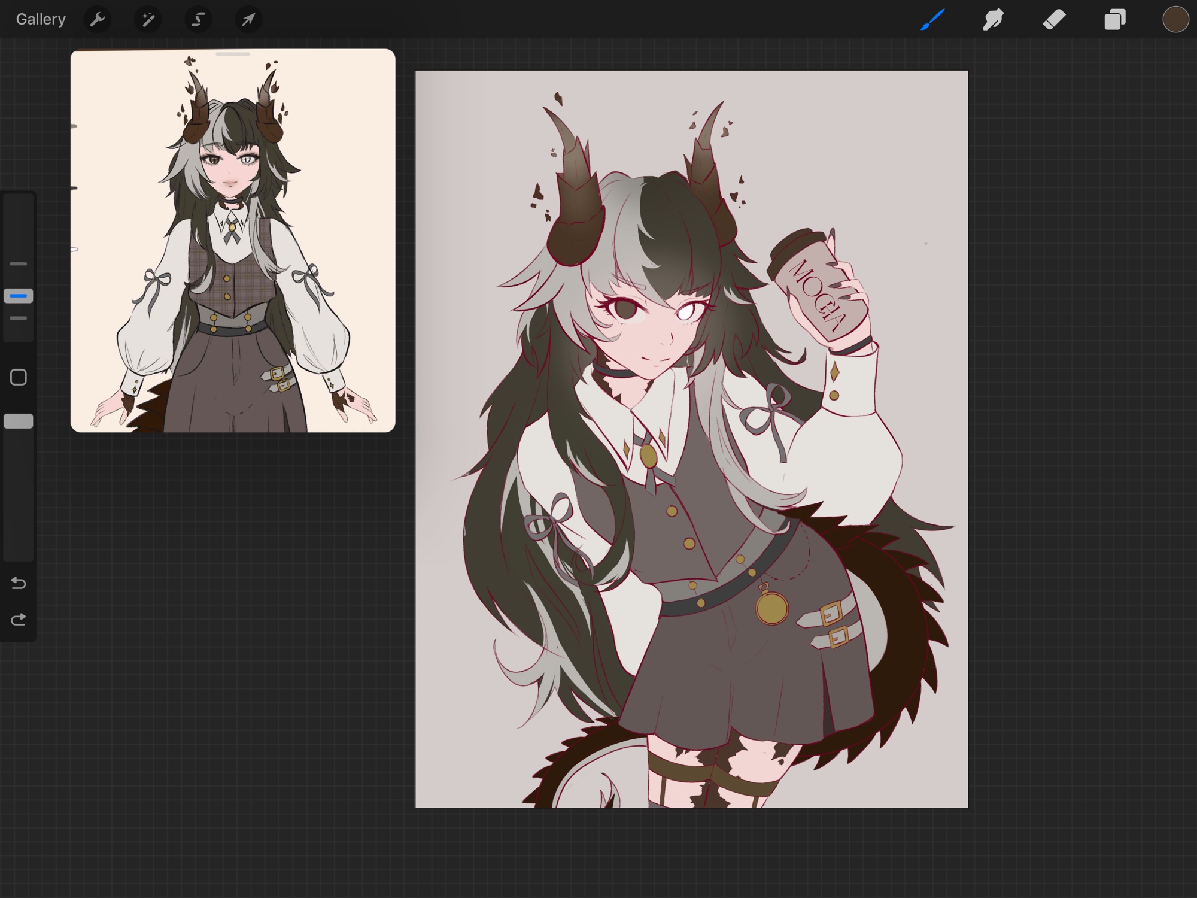
Task: Select the Brush tool
Action: [932, 20]
